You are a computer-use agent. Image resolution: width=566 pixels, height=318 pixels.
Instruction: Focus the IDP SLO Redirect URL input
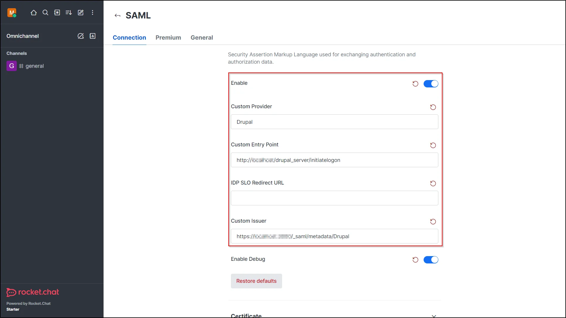coord(334,198)
